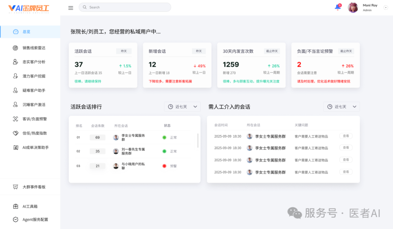The image size is (393, 229).
Task: Click the hamburger menu icon
Action: tap(71, 8)
